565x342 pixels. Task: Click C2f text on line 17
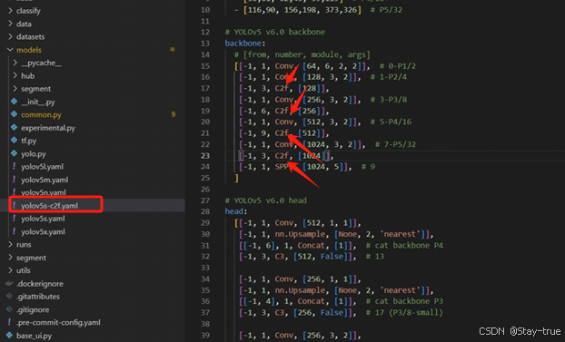[282, 88]
